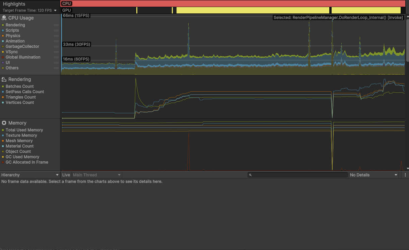Click the GPU highlights label
409x250 pixels.
[x=67, y=10]
